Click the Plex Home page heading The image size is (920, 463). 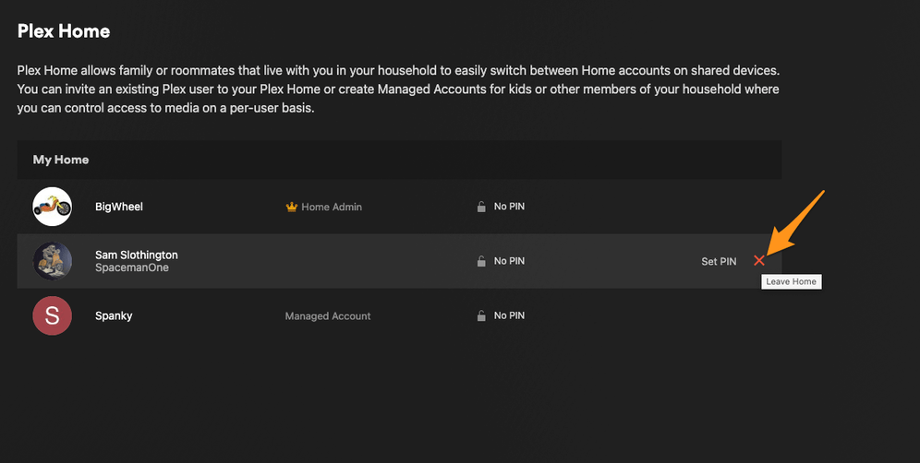64,31
